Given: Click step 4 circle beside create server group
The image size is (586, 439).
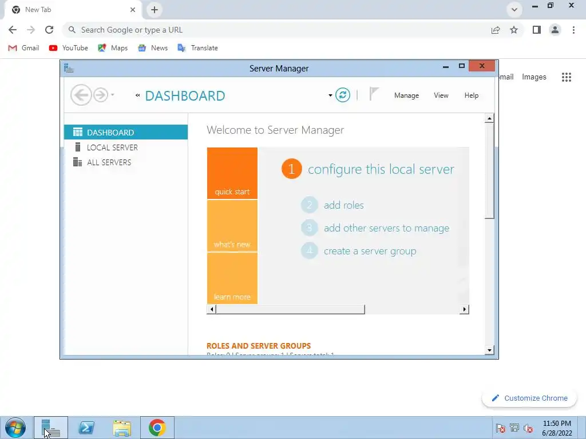Looking at the screenshot, I should [x=309, y=251].
